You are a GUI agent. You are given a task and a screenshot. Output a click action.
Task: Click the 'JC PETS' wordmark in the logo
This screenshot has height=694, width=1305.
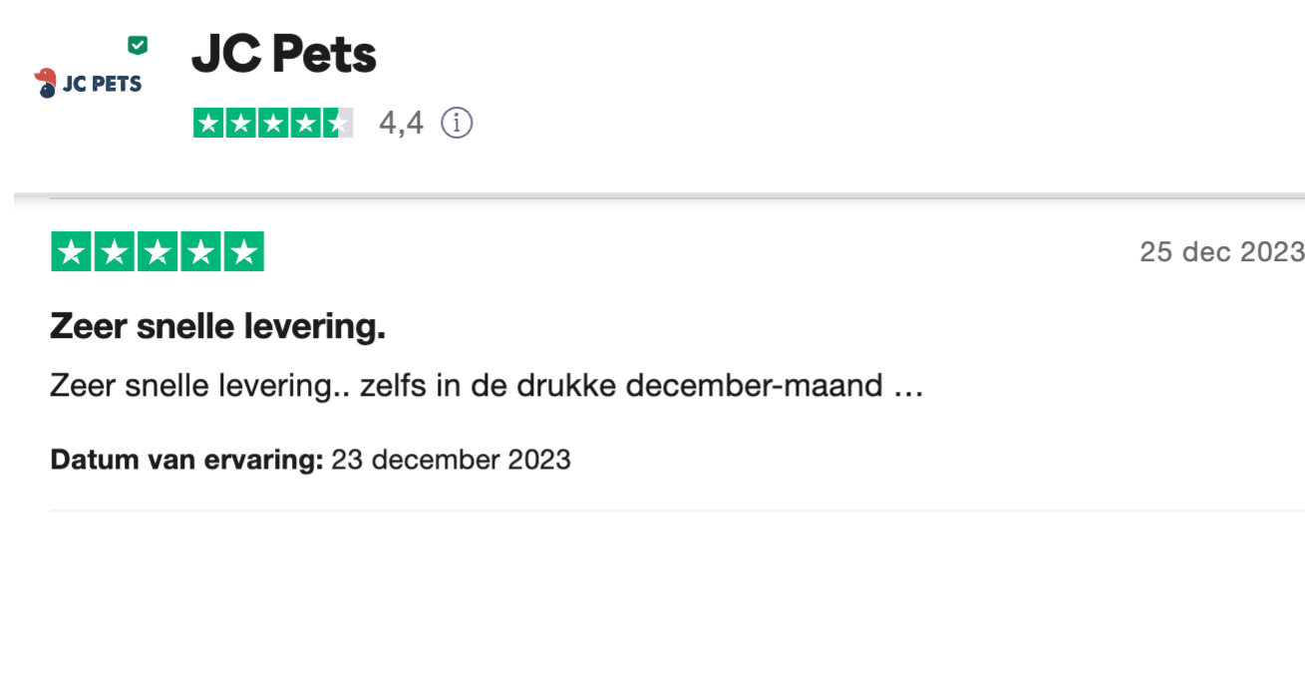point(102,85)
